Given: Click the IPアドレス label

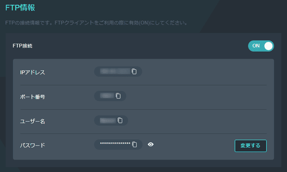Looking at the screenshot, I should tap(32, 72).
